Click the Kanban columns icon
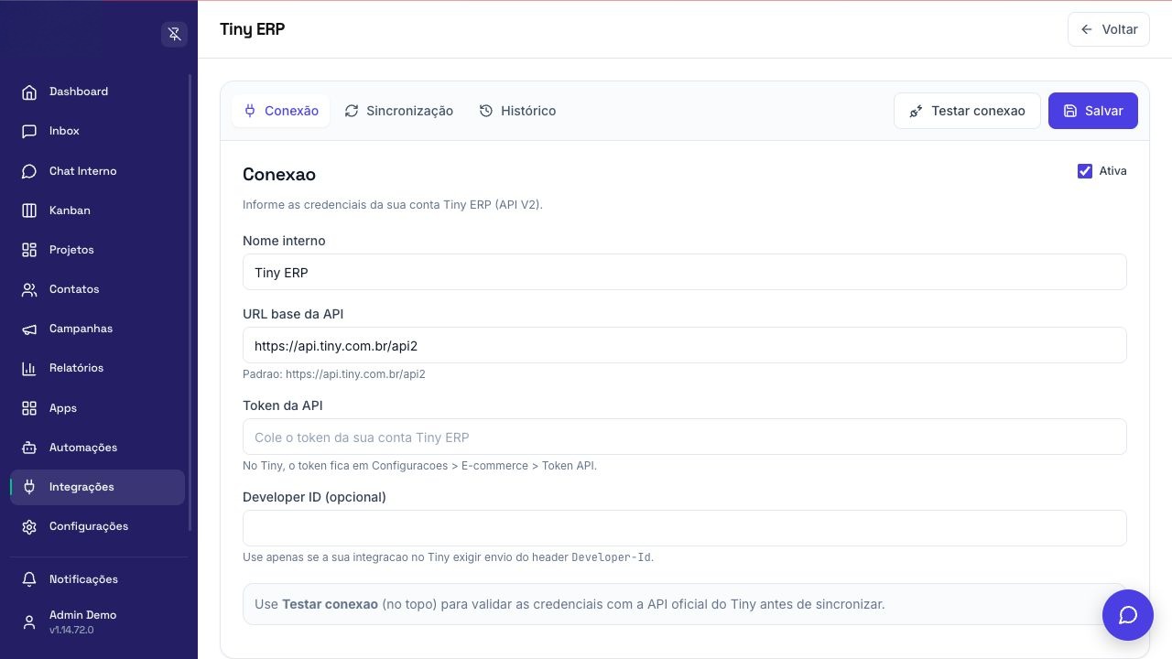The width and height of the screenshot is (1172, 659). click(29, 211)
